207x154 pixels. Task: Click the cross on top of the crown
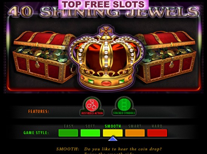click(x=106, y=30)
